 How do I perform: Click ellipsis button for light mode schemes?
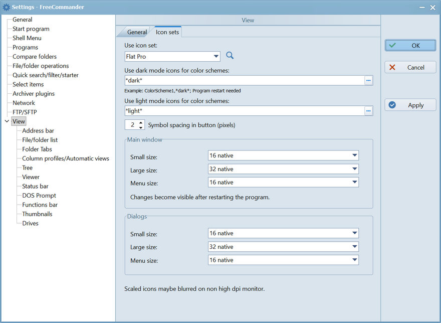click(368, 111)
